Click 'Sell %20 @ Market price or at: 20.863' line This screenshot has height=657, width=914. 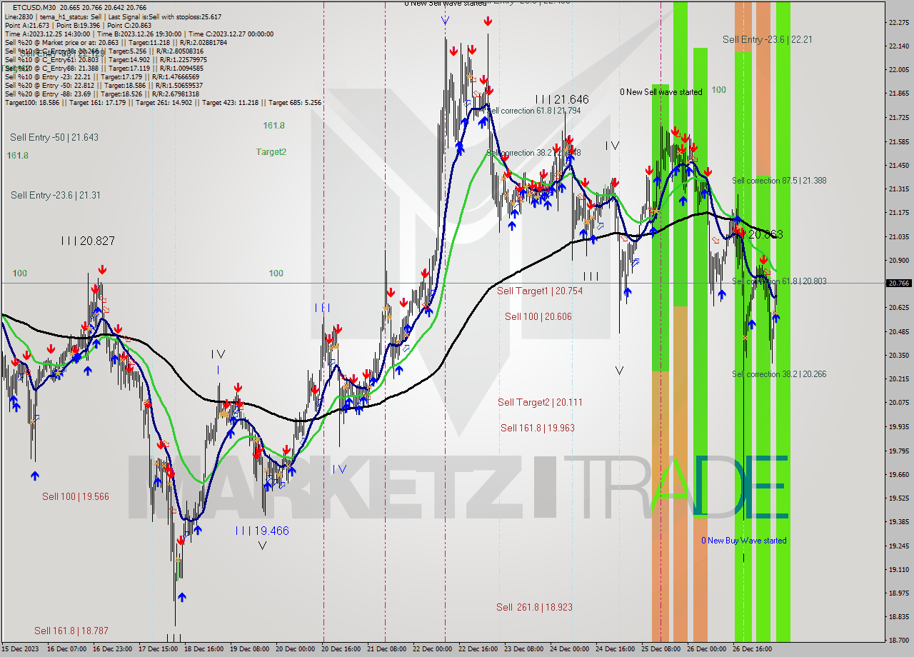tap(116, 42)
